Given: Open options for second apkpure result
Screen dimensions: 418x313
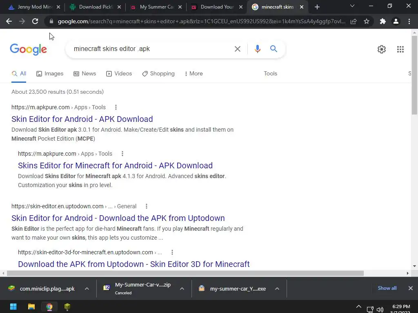Looking at the screenshot, I should tap(122, 154).
